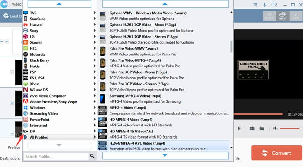Screen dimensions: 303x167
Task: Click the NVIDIA acceleration icon
Action: (269, 16)
